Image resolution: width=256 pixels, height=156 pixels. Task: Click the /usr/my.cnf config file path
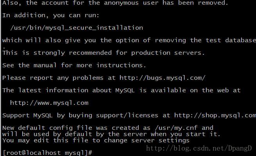coord(176,128)
